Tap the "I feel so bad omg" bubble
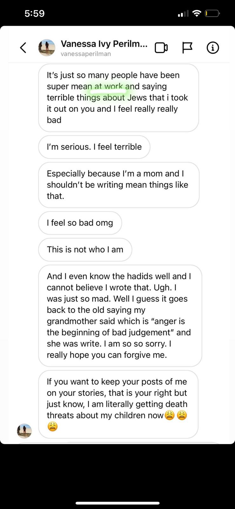Image resolution: width=235 pixels, height=509 pixels. 80,223
